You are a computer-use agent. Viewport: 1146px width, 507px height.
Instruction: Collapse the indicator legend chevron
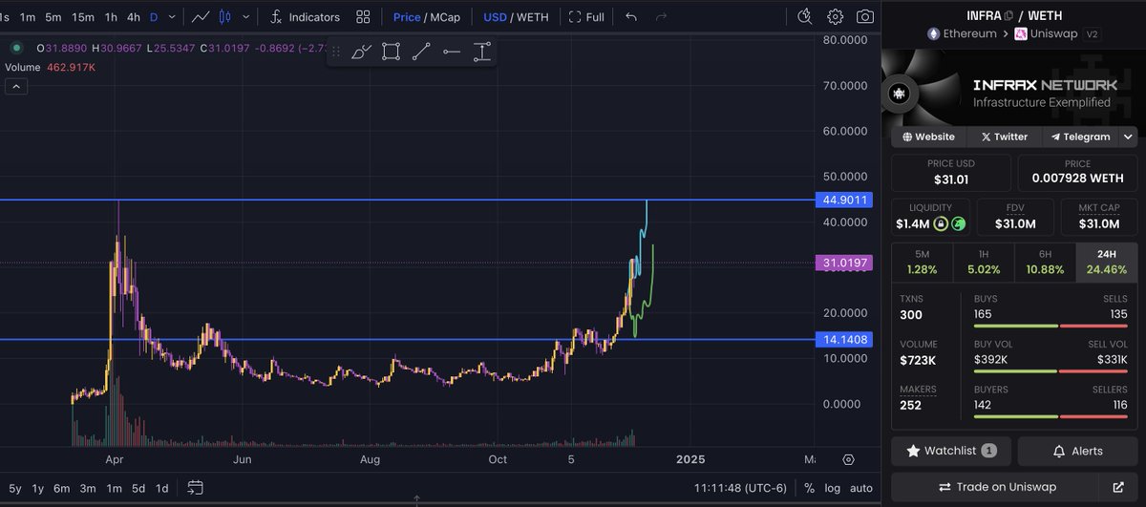coord(16,87)
